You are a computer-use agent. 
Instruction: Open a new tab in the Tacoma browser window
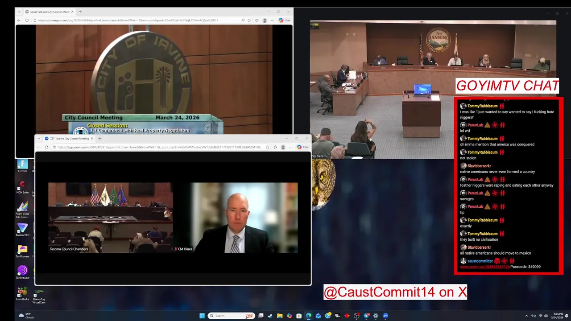tap(99, 139)
